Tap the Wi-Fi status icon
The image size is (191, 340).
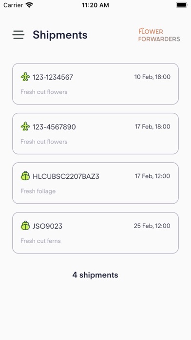29,5
